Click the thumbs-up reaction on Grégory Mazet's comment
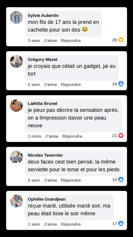This screenshot has width=133, height=237. [121, 84]
